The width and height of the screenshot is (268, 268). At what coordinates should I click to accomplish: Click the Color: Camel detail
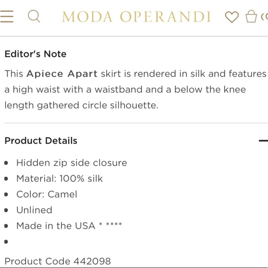(47, 194)
